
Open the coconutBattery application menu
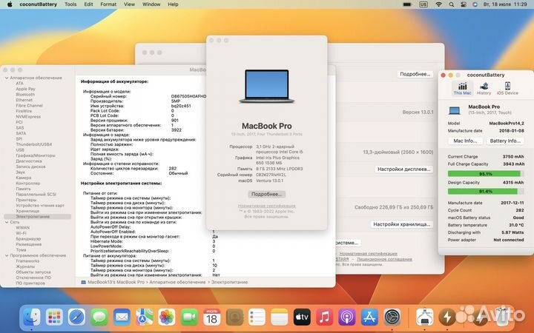pos(38,4)
